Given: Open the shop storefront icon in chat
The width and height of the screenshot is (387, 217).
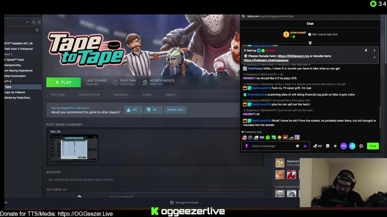Looking at the screenshot, I should (x=327, y=146).
